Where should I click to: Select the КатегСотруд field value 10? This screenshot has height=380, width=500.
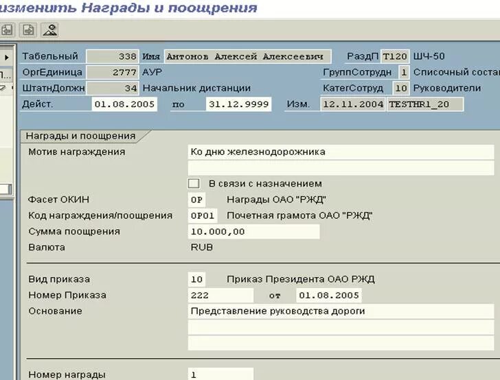point(401,88)
